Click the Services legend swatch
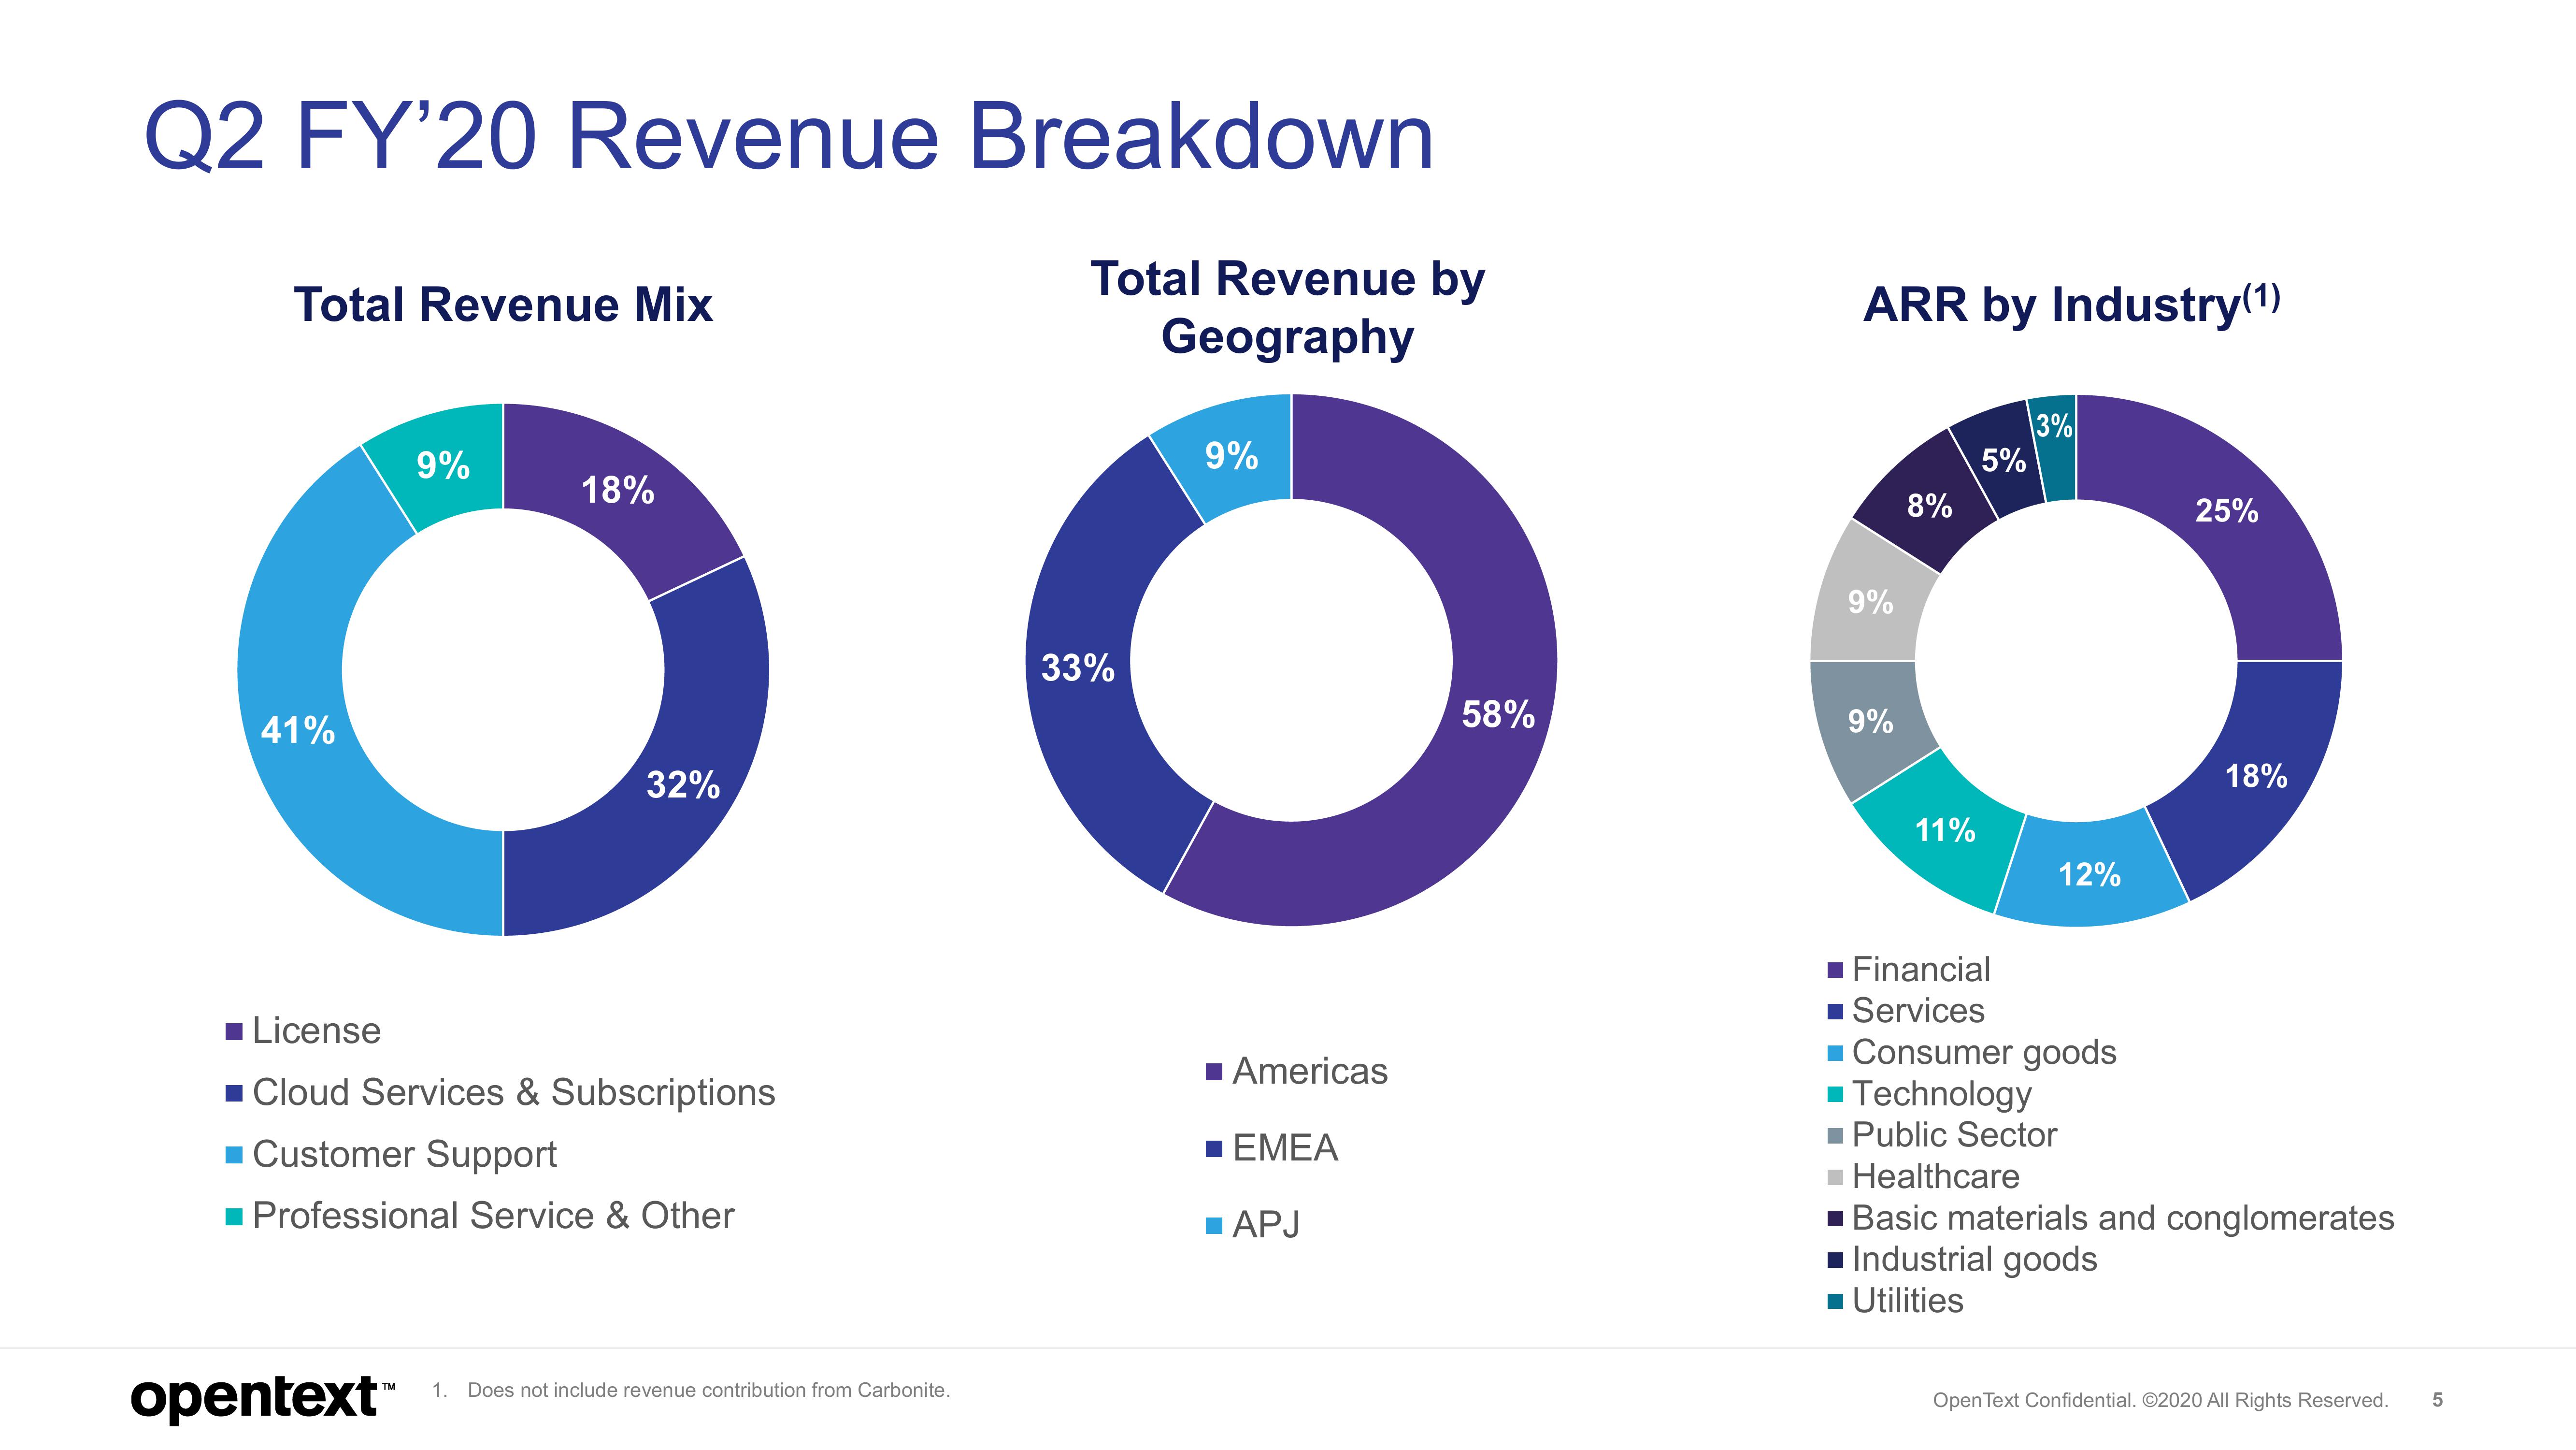 (1835, 1012)
